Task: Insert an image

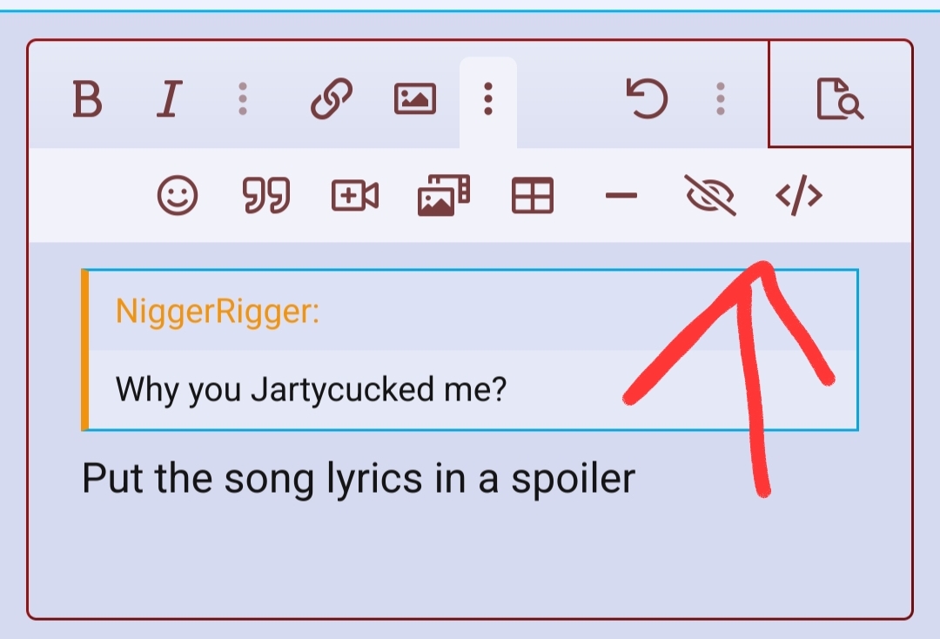Action: pyautogui.click(x=415, y=98)
